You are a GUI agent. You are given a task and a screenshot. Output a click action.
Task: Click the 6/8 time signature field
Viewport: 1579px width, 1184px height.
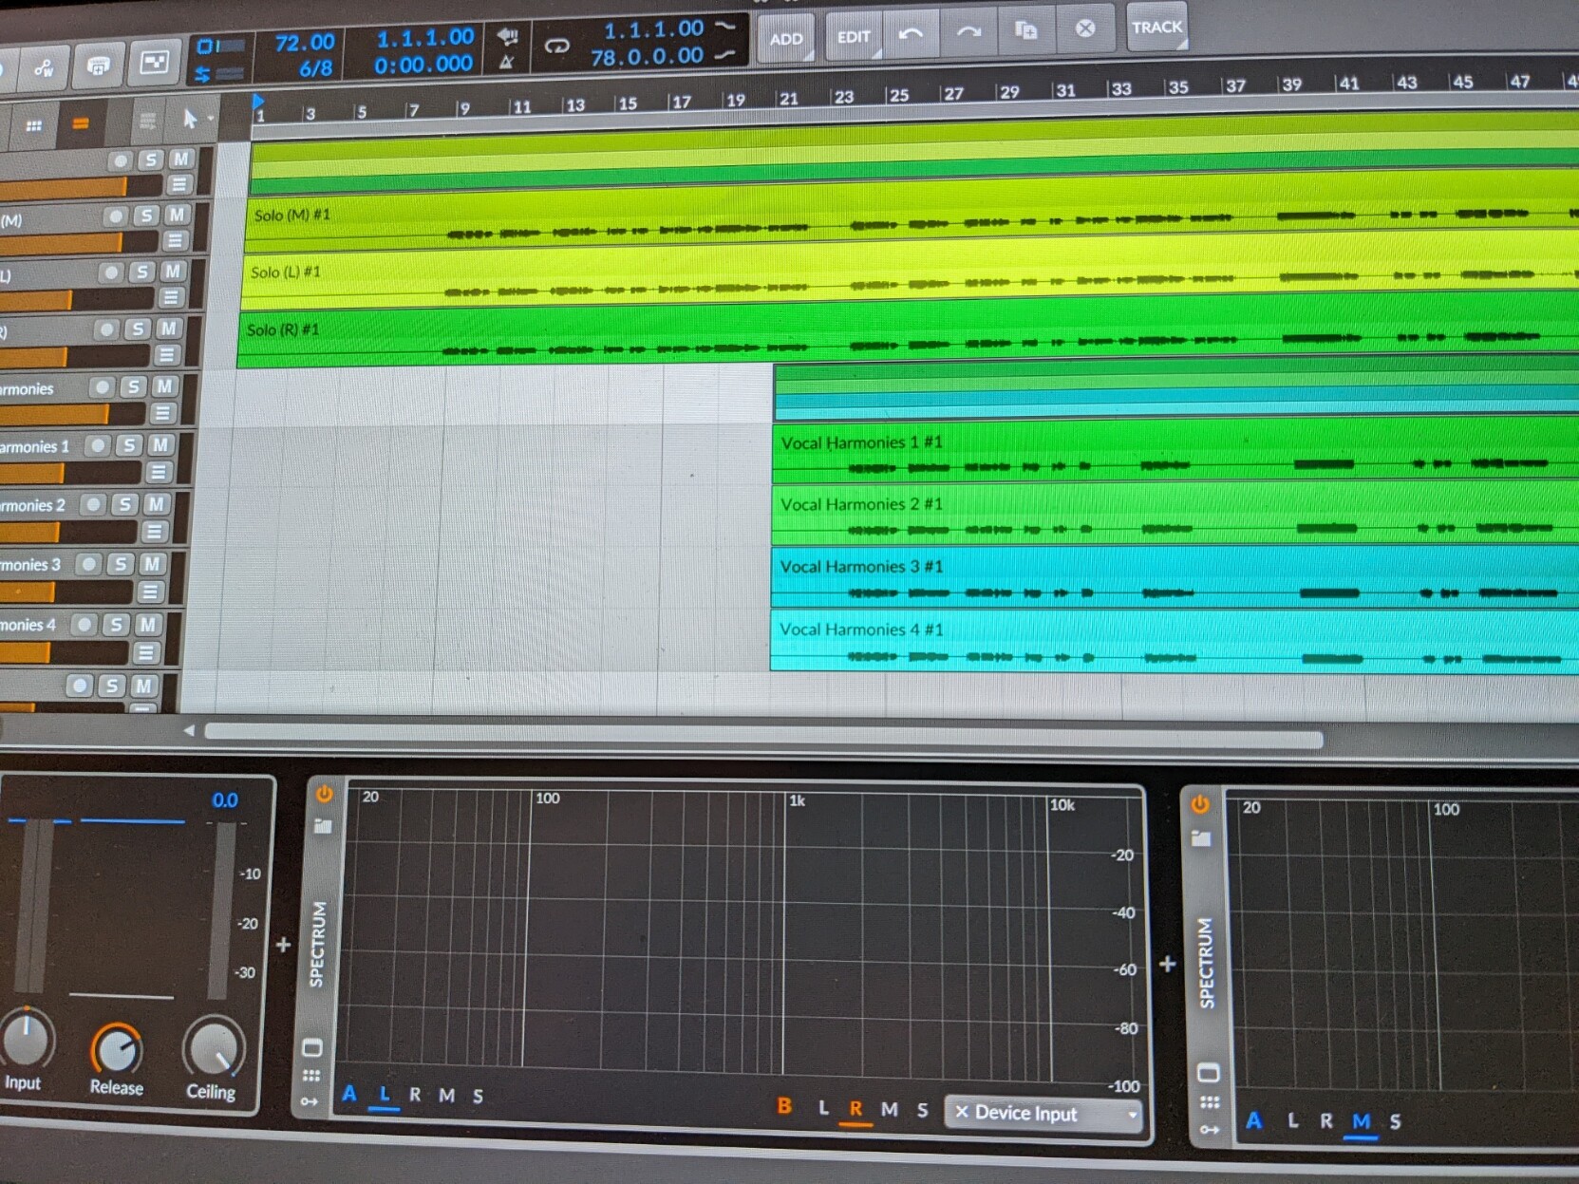pos(316,68)
